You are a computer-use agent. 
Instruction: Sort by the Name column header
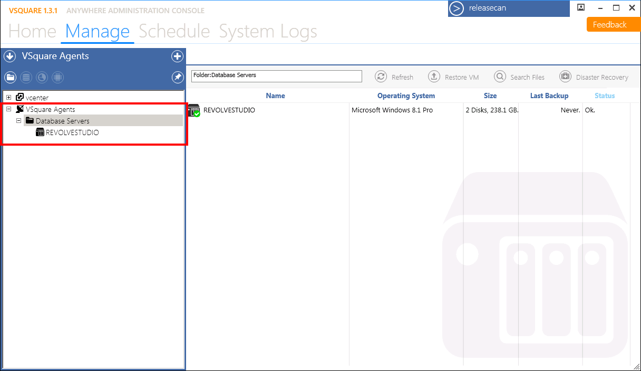click(x=275, y=96)
